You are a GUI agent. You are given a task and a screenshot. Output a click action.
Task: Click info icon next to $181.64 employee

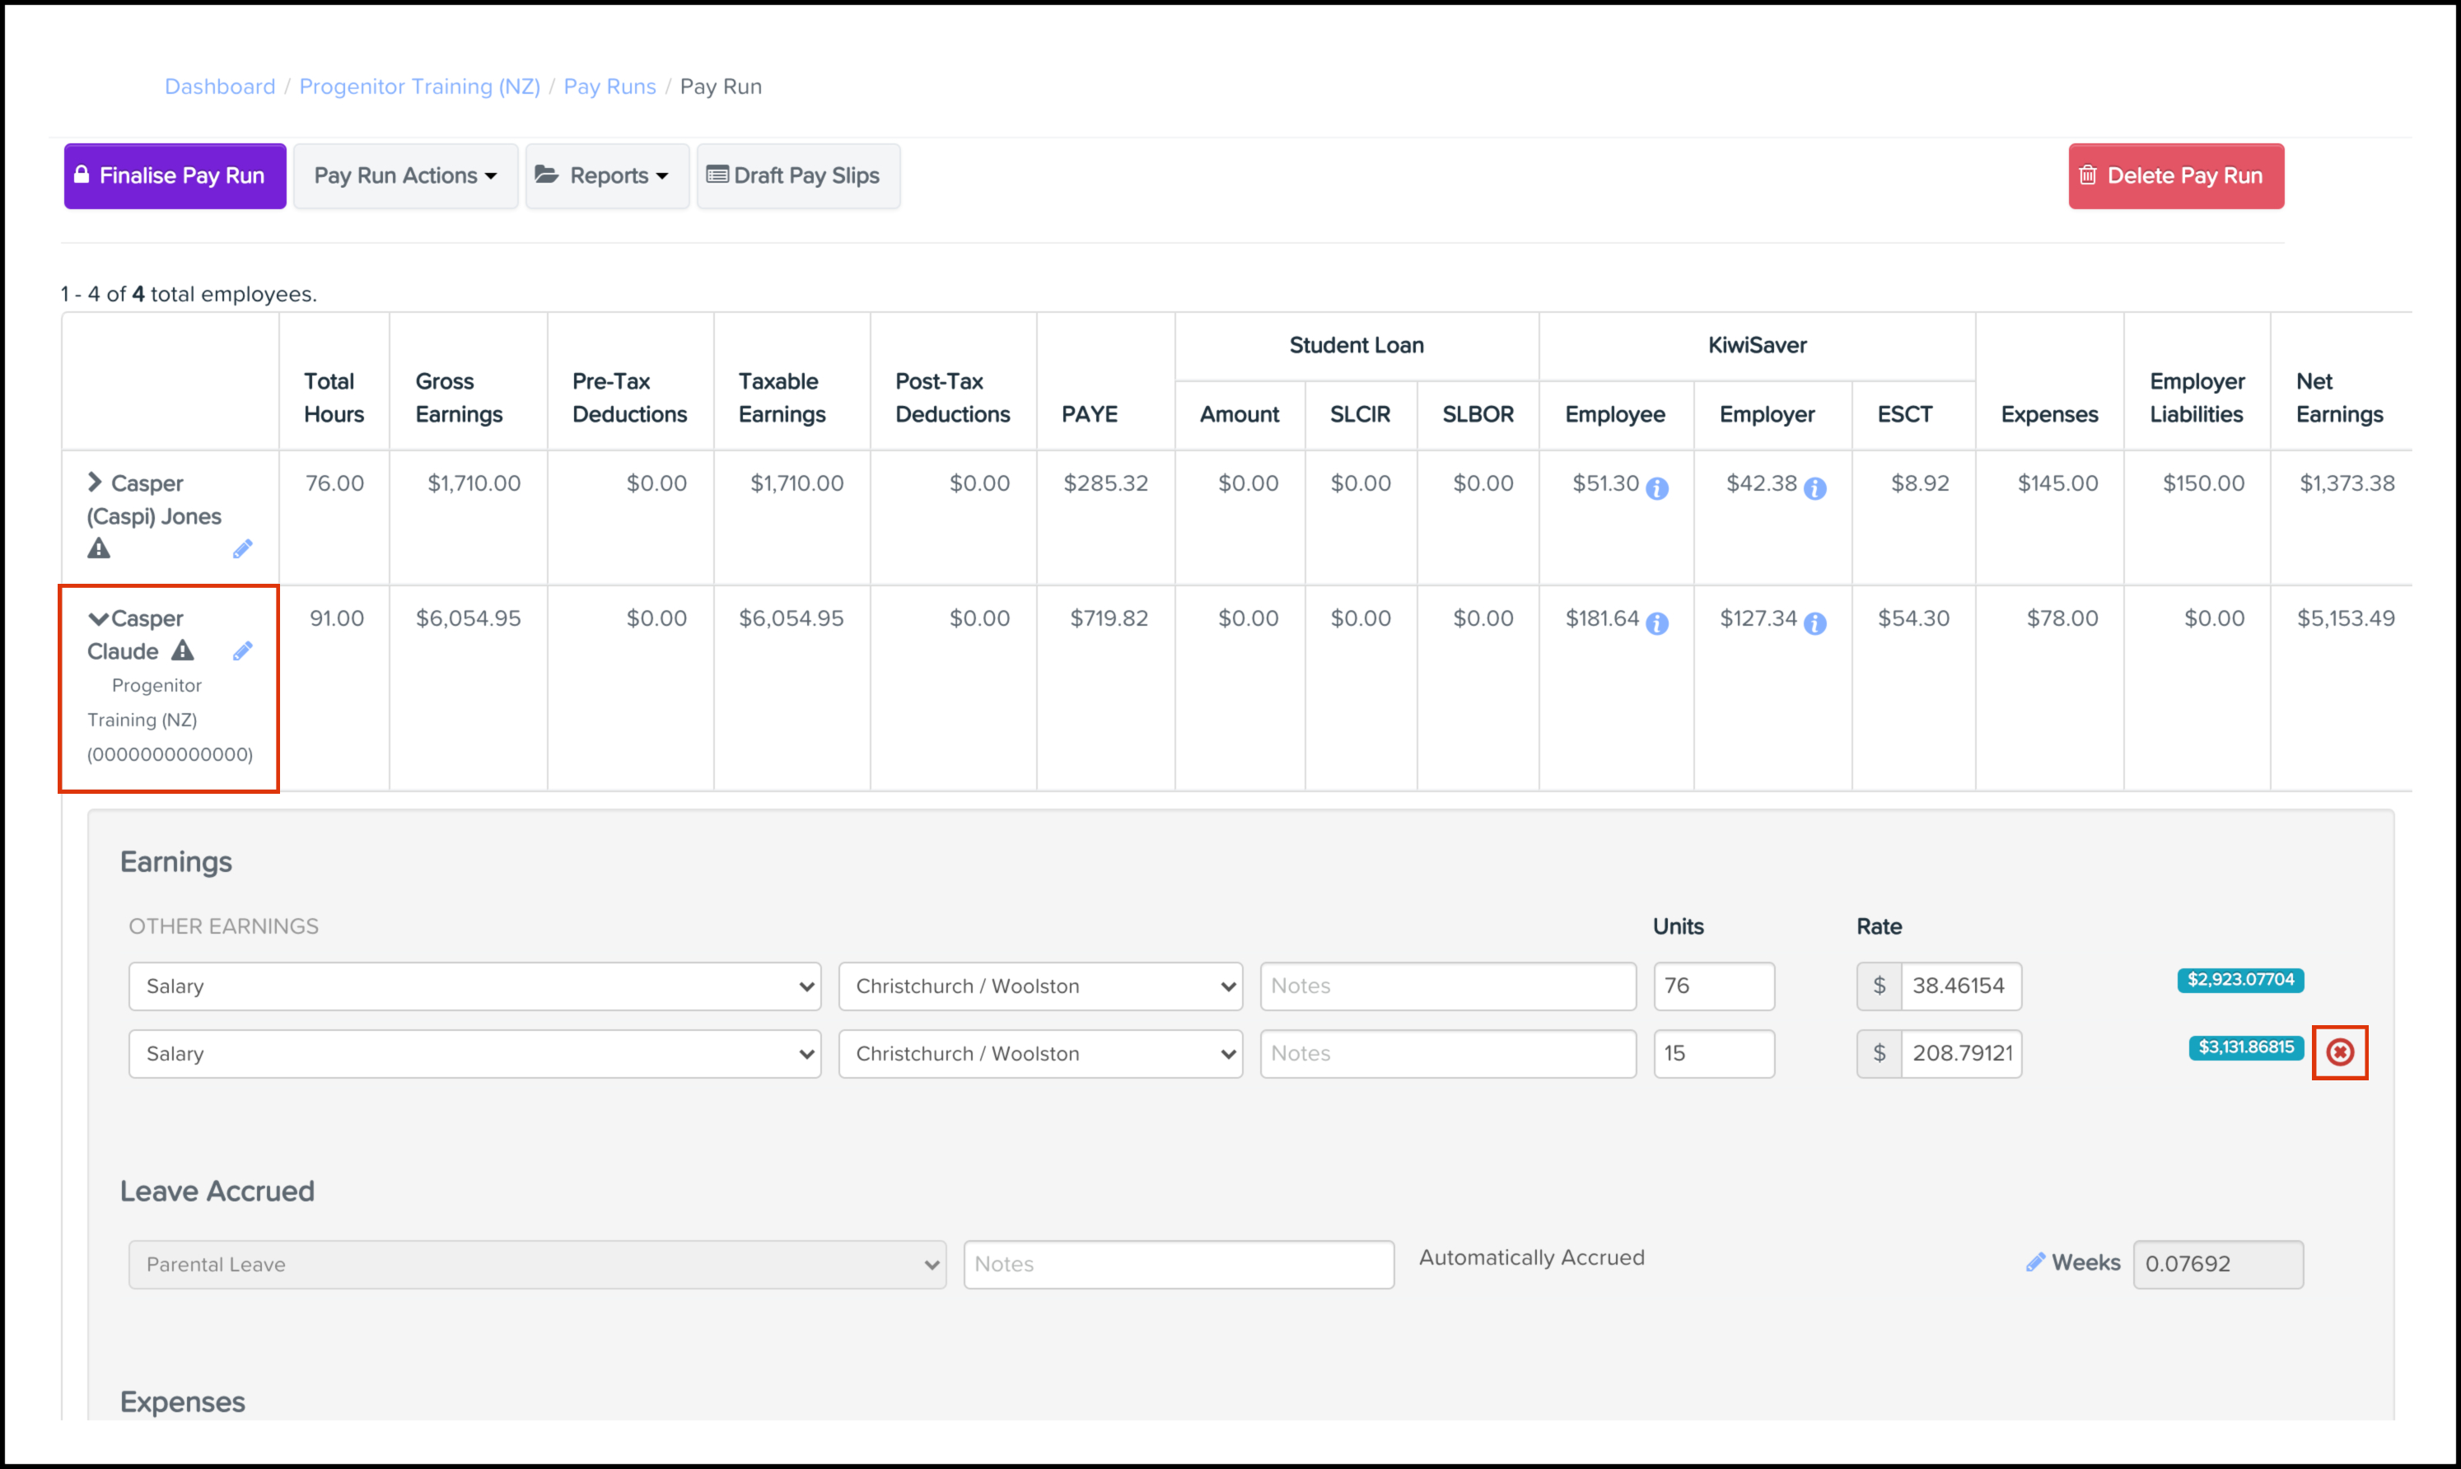click(1657, 623)
